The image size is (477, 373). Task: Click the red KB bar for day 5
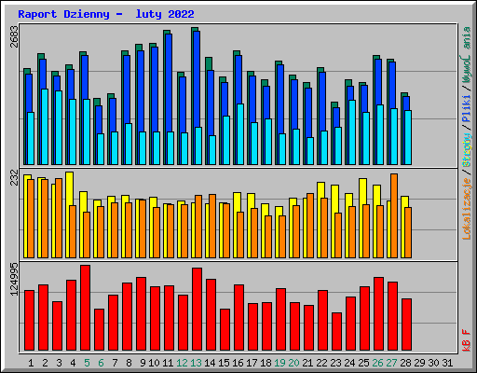pyautogui.click(x=85, y=308)
